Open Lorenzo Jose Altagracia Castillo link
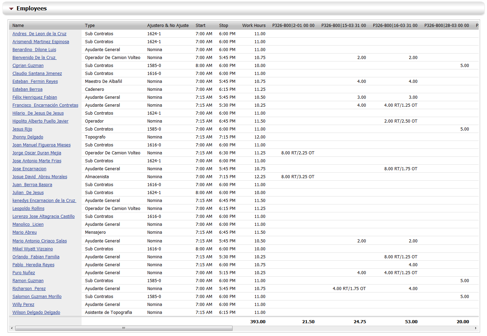Screen dimensions: 487x336 pyautogui.click(x=44, y=217)
